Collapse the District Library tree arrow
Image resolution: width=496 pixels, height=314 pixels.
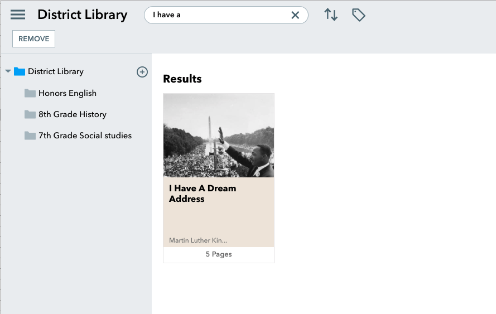pos(8,71)
